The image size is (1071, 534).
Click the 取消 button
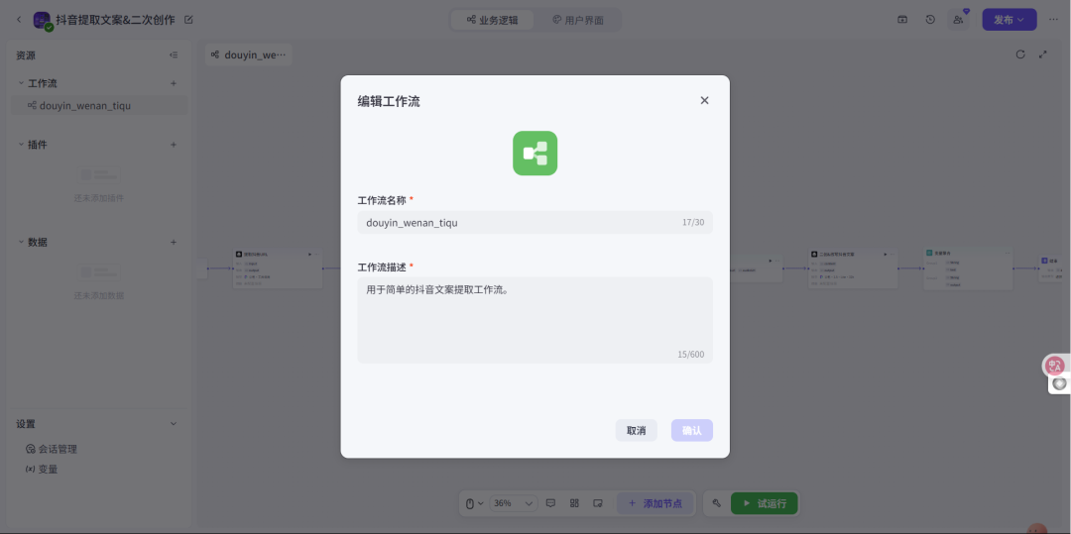pyautogui.click(x=636, y=430)
